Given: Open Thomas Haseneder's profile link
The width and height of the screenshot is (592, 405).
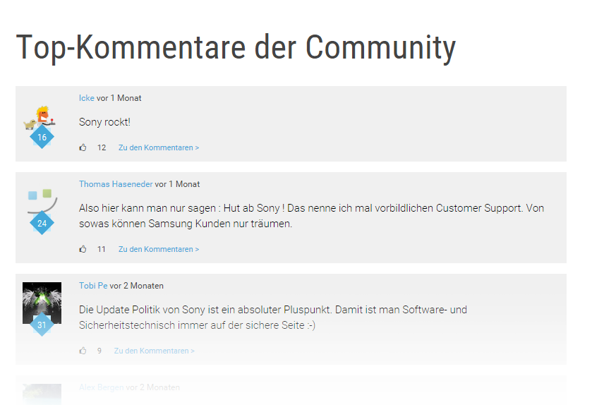Looking at the screenshot, I should [116, 184].
